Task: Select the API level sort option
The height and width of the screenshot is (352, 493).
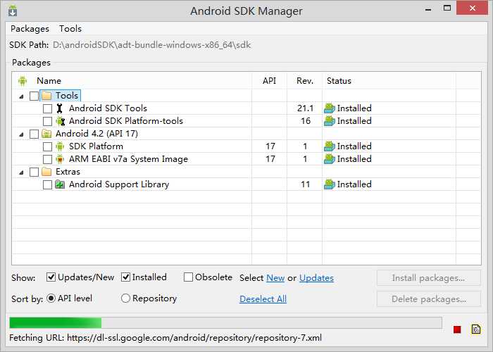Action: tap(51, 298)
